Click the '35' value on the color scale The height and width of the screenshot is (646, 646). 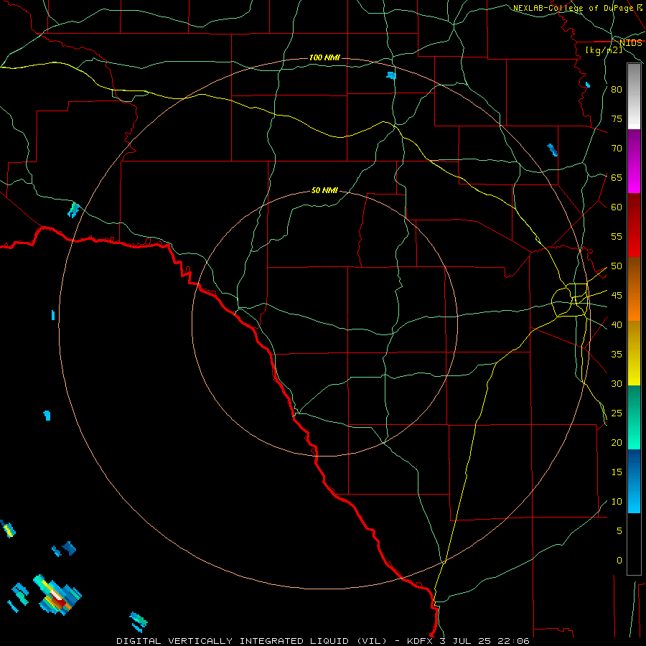pyautogui.click(x=617, y=355)
